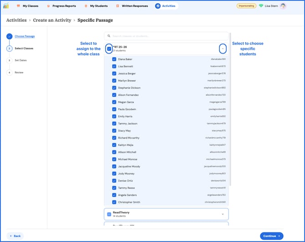Toggle Michael Monroe's checkbox
Image resolution: width=305 pixels, height=242 pixels.
114,159
